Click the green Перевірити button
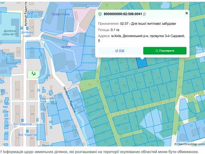 click(165, 51)
